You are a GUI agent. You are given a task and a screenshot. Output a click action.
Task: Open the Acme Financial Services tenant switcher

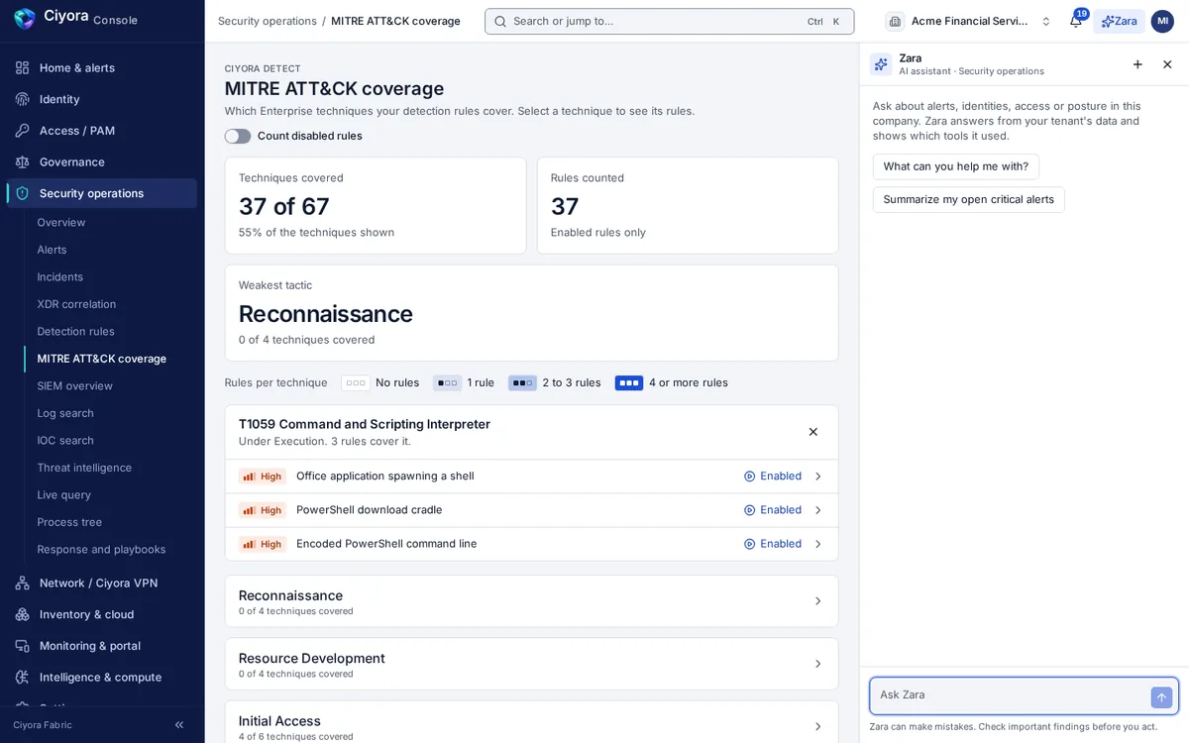969,21
